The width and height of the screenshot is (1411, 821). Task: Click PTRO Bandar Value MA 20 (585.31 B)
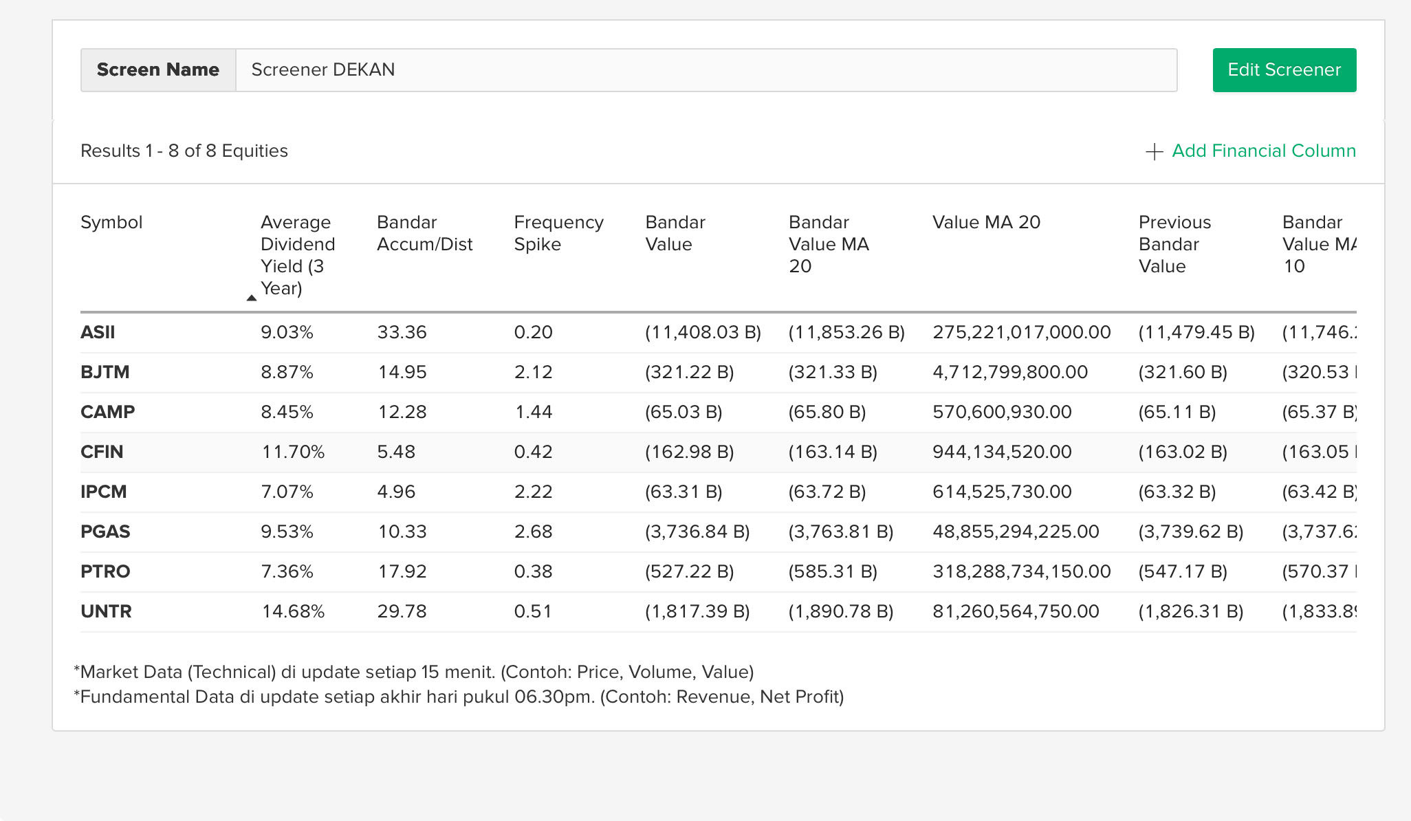[x=833, y=571]
